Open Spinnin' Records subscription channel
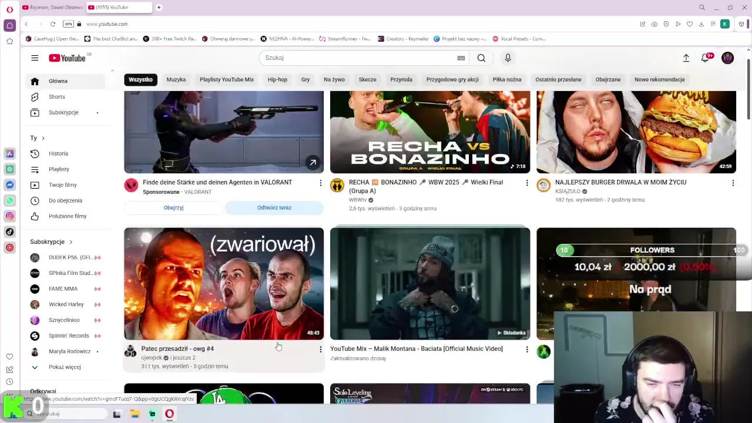This screenshot has height=423, width=752. pyautogui.click(x=69, y=335)
